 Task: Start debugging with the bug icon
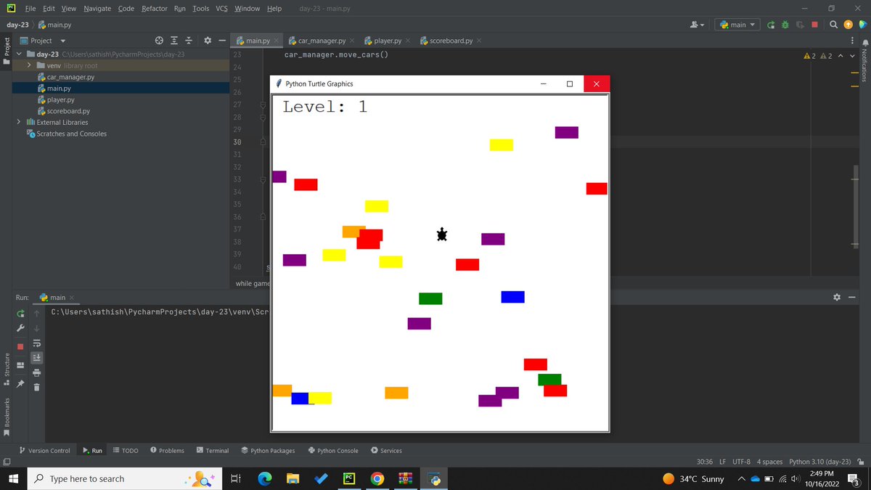(x=785, y=25)
